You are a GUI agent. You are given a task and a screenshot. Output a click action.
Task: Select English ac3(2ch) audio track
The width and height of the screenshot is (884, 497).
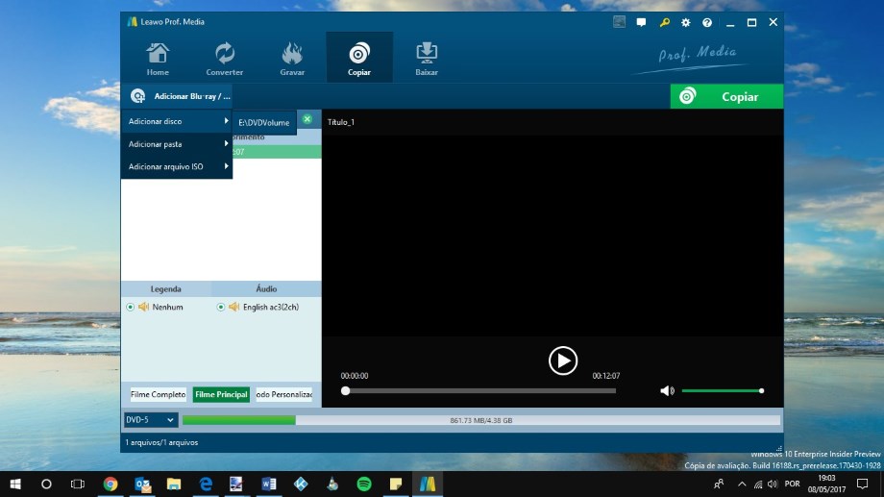coord(221,307)
